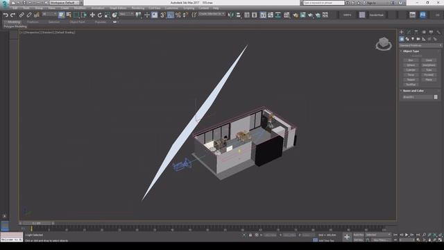Open the Help menu
This screenshot has height=250, width=444.
click(x=216, y=8)
